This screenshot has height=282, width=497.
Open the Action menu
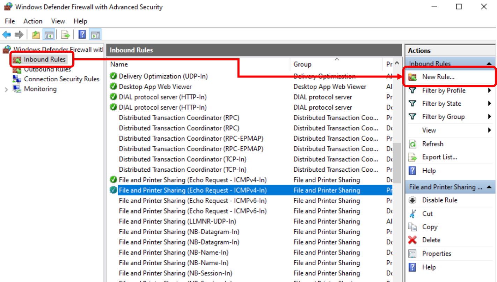coord(33,21)
